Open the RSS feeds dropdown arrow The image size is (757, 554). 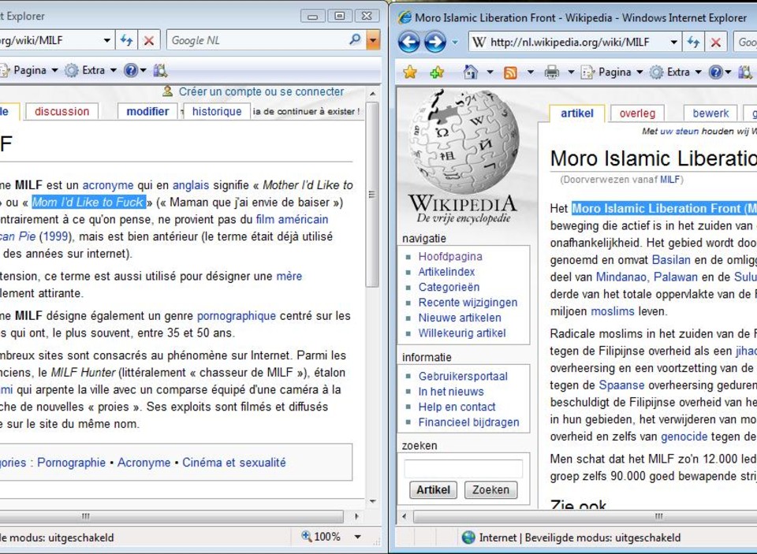click(x=531, y=73)
